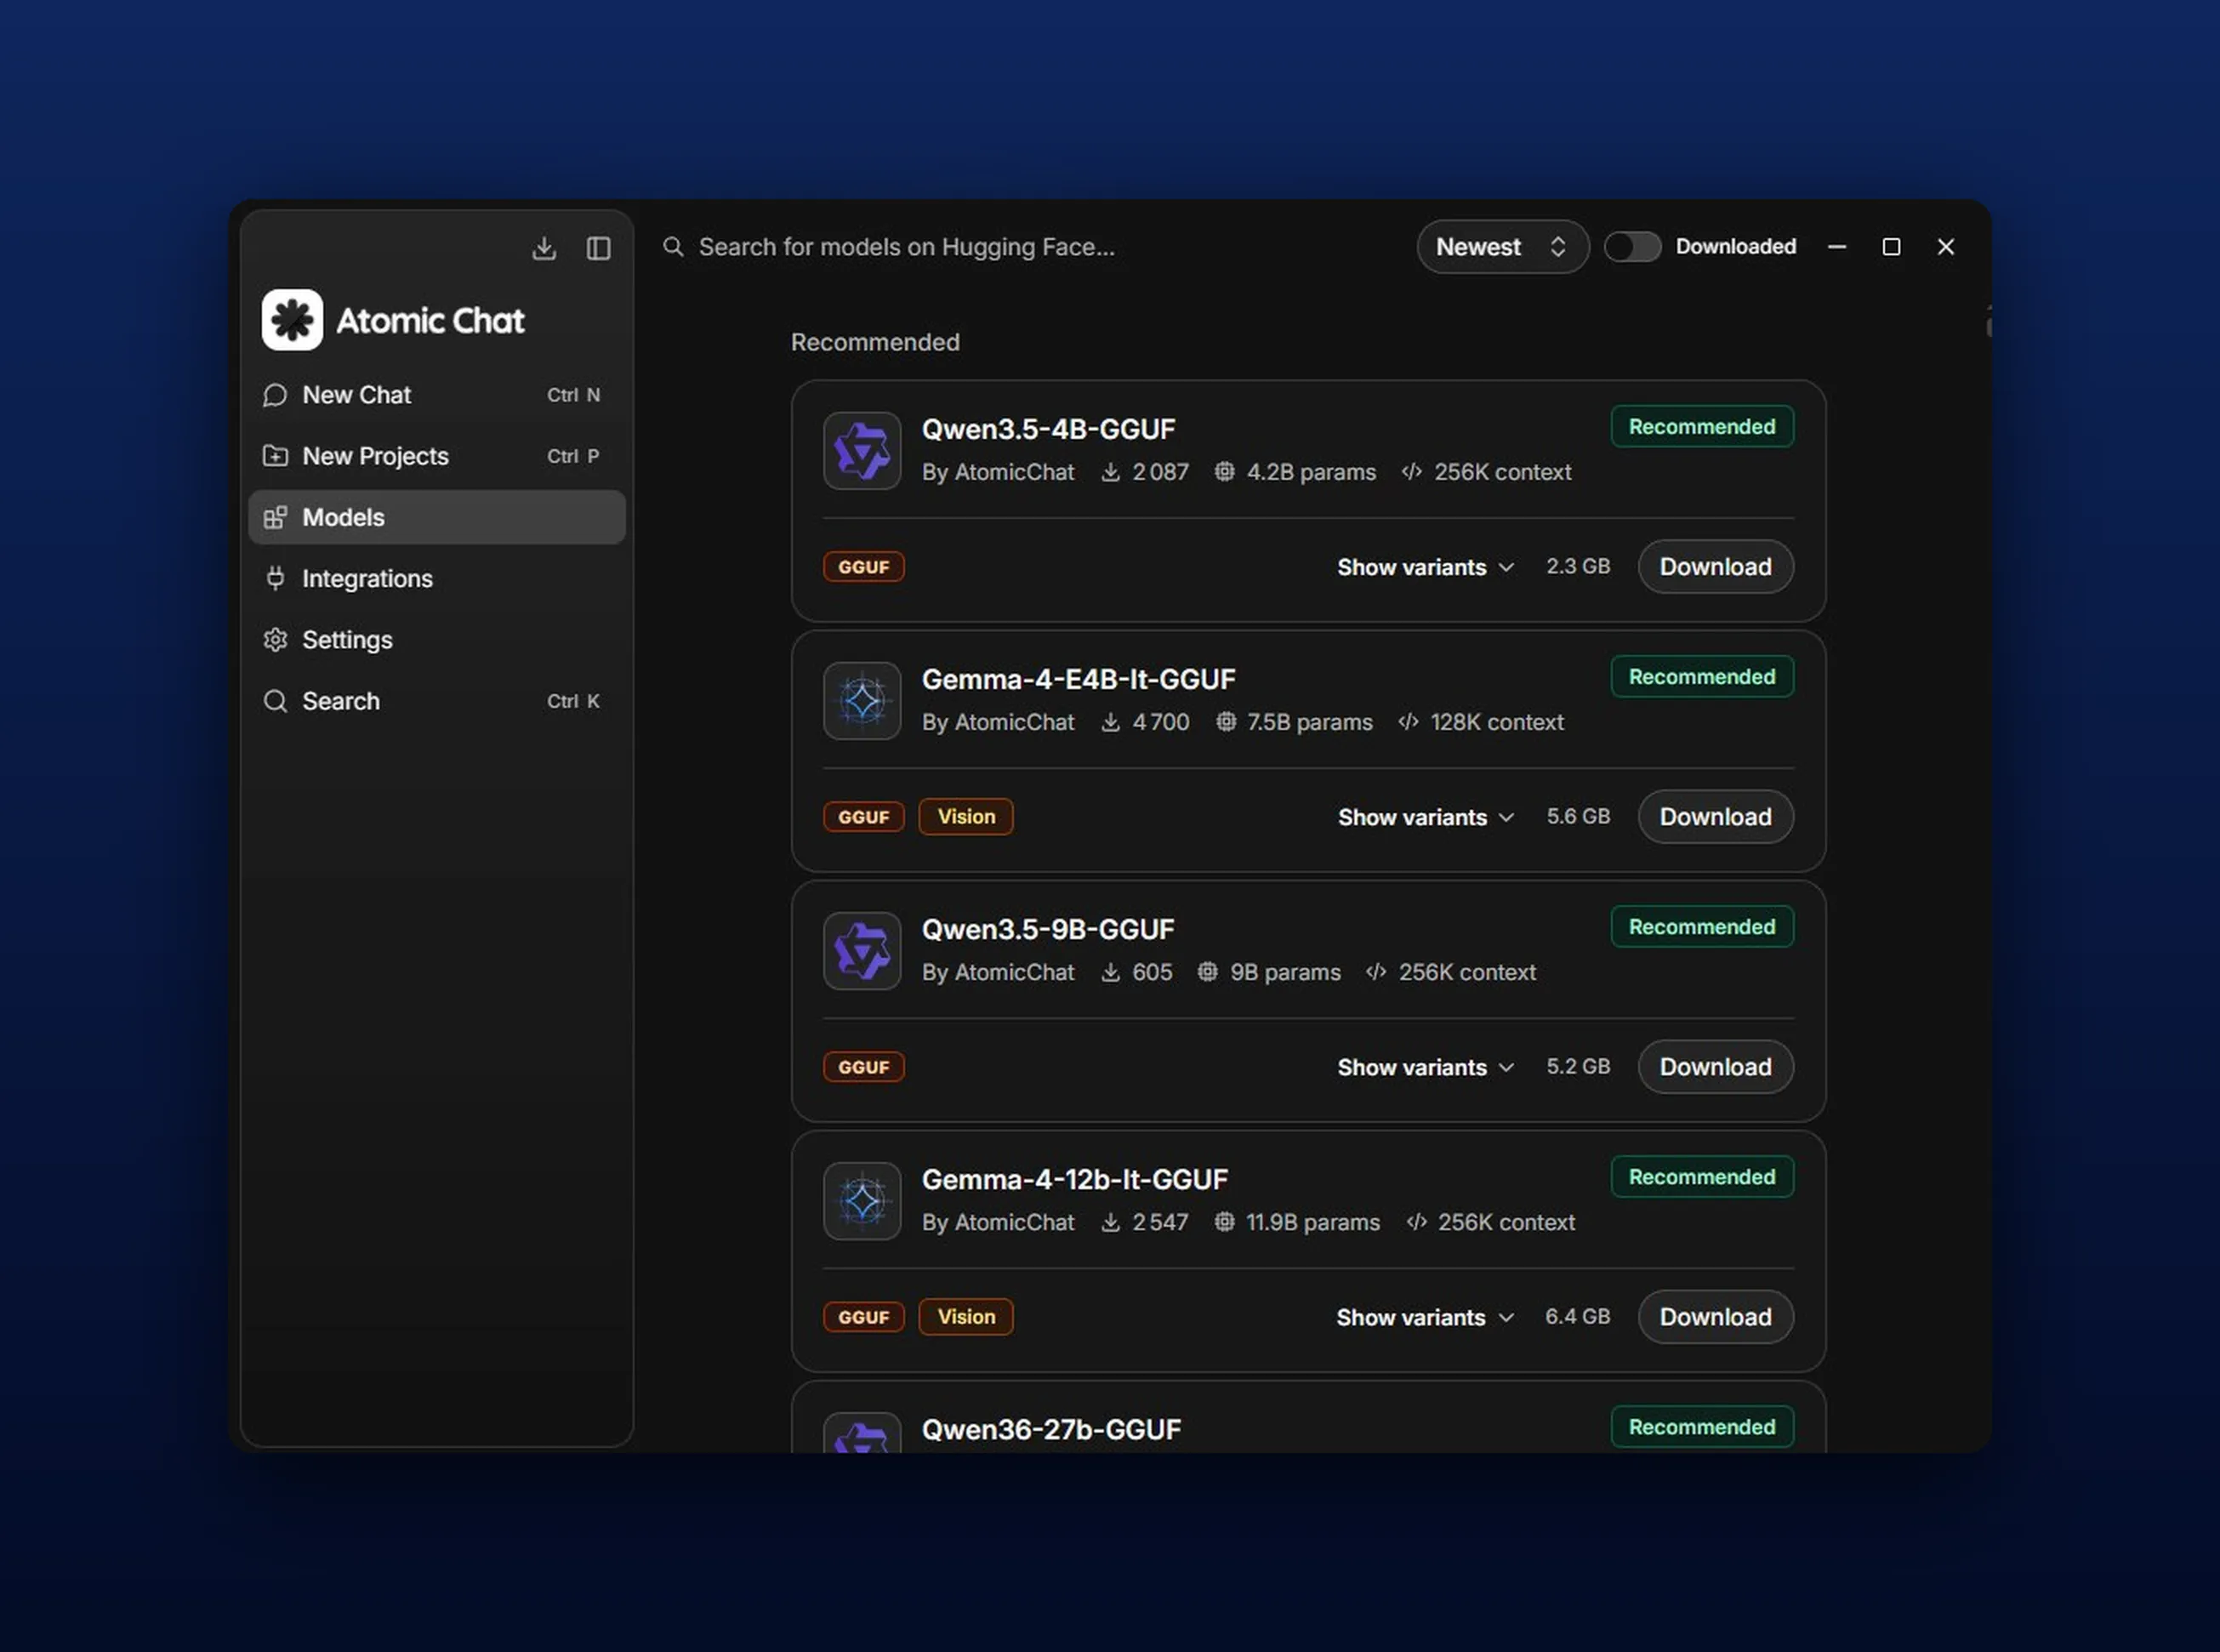2220x1652 pixels.
Task: Open Search from the sidebar
Action: pos(437,701)
